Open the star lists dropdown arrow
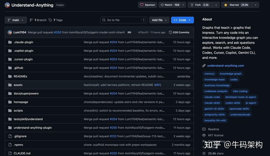Viewport: 270px width, 156px height. [x=256, y=5]
